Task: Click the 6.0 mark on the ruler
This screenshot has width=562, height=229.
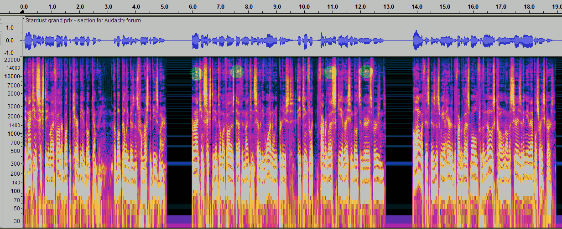Action: coord(193,7)
